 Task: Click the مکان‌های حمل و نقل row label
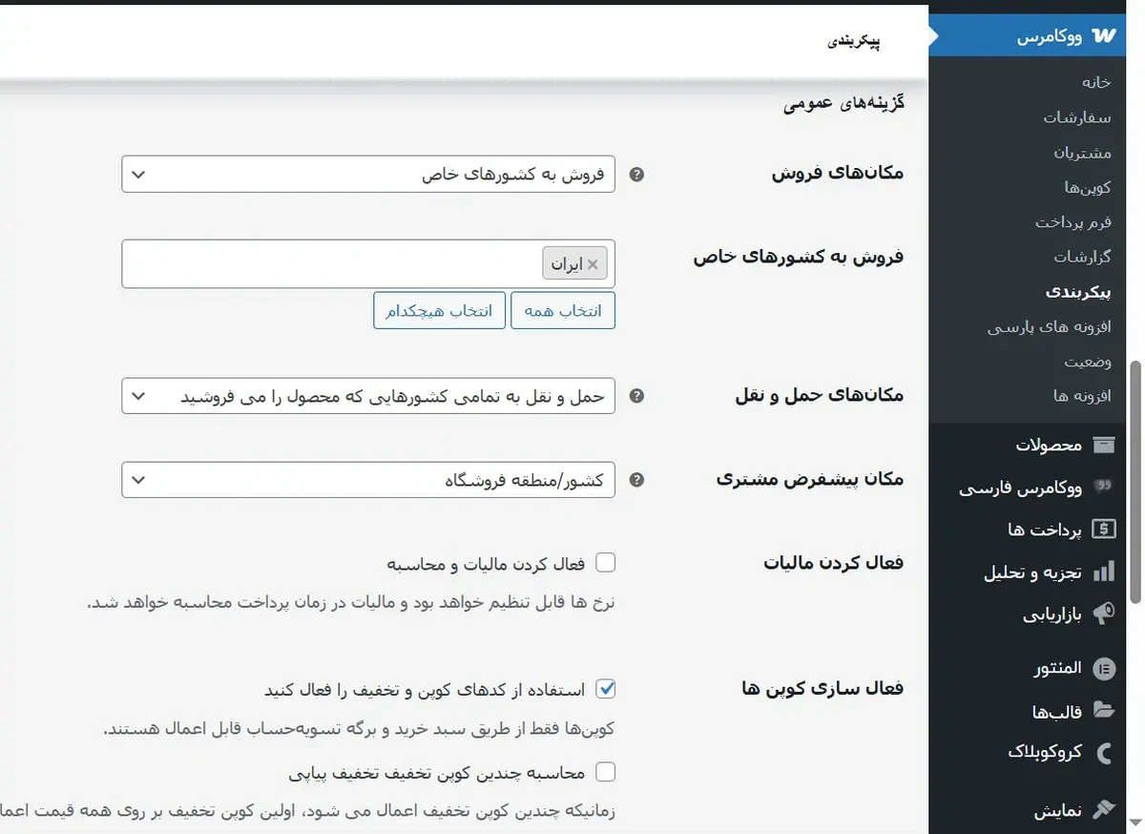click(820, 396)
